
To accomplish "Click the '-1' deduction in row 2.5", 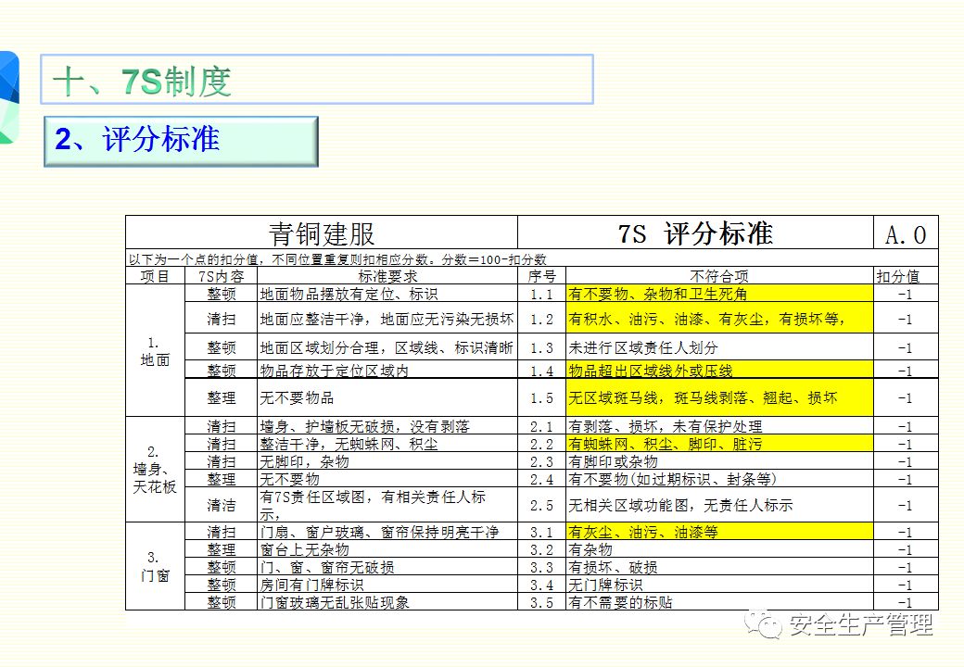I will (906, 505).
